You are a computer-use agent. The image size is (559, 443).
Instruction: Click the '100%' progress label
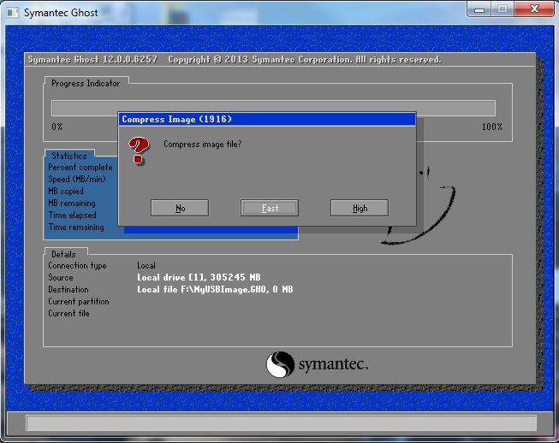492,127
